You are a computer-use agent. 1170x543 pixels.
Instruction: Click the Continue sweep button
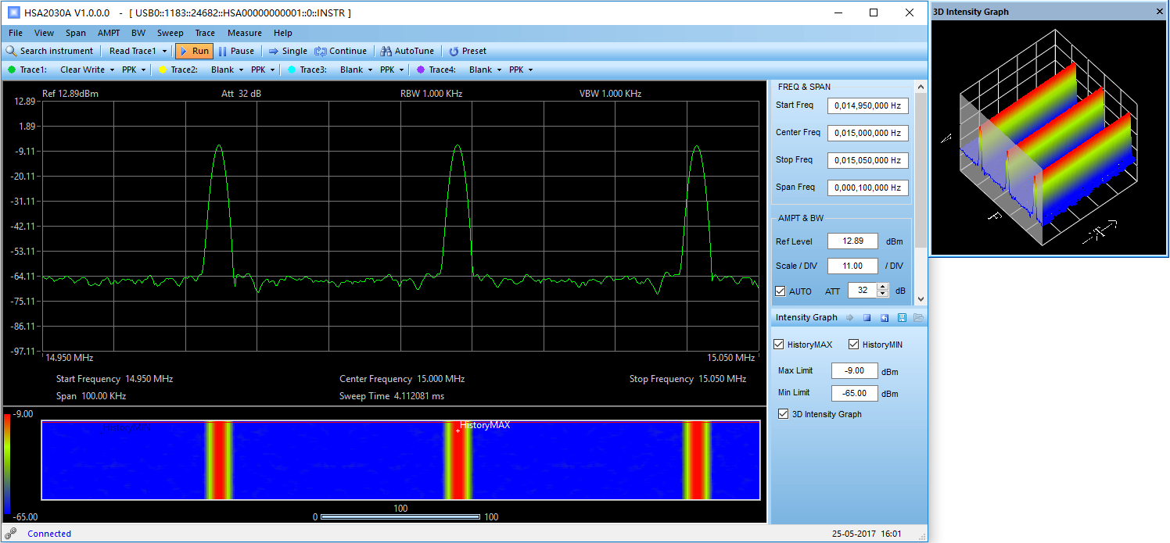[340, 51]
